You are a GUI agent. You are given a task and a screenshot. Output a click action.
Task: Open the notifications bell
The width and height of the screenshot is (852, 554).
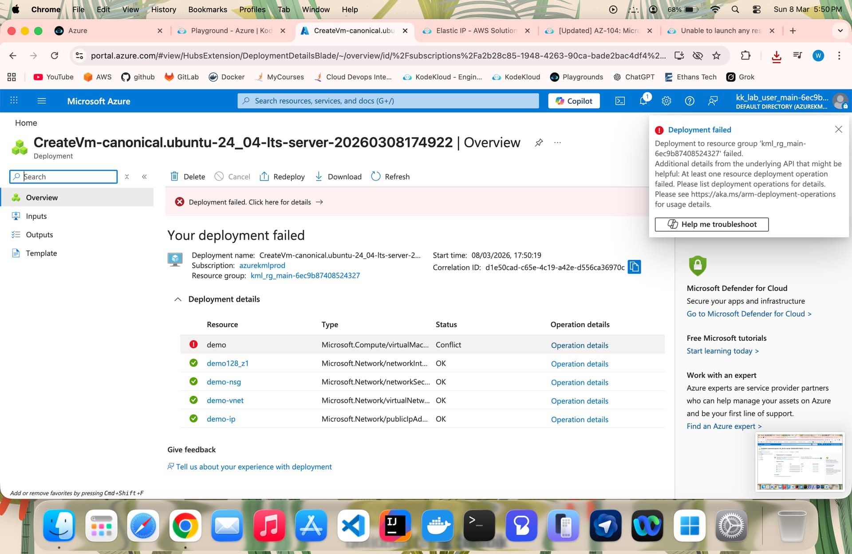(x=643, y=101)
